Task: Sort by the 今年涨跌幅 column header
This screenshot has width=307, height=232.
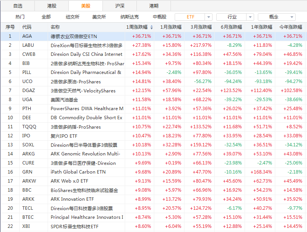Action: (x=290, y=27)
